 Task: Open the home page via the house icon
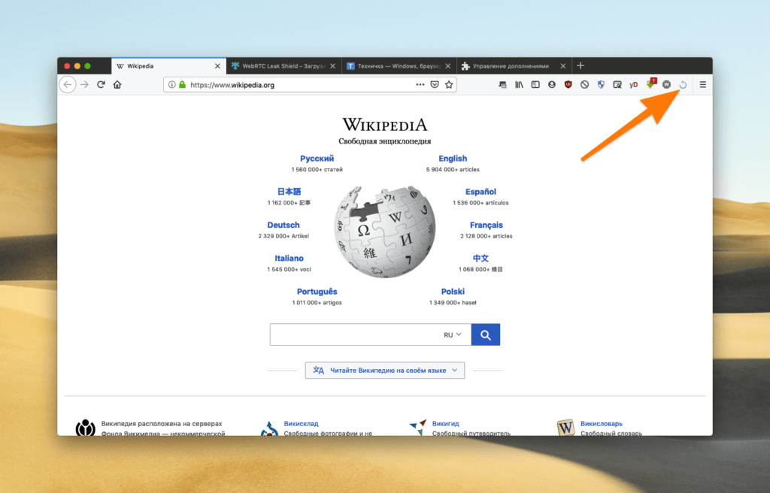coord(117,84)
